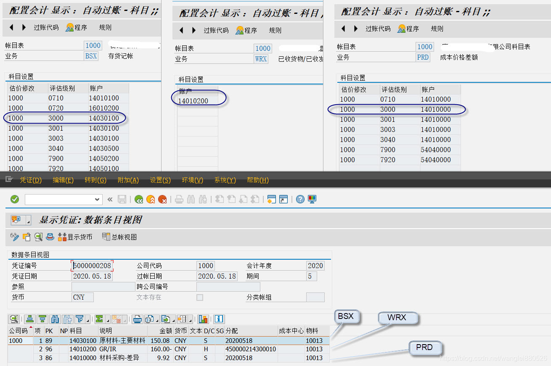Click the 显示货币 button
551x366 pixels.
(x=75, y=237)
